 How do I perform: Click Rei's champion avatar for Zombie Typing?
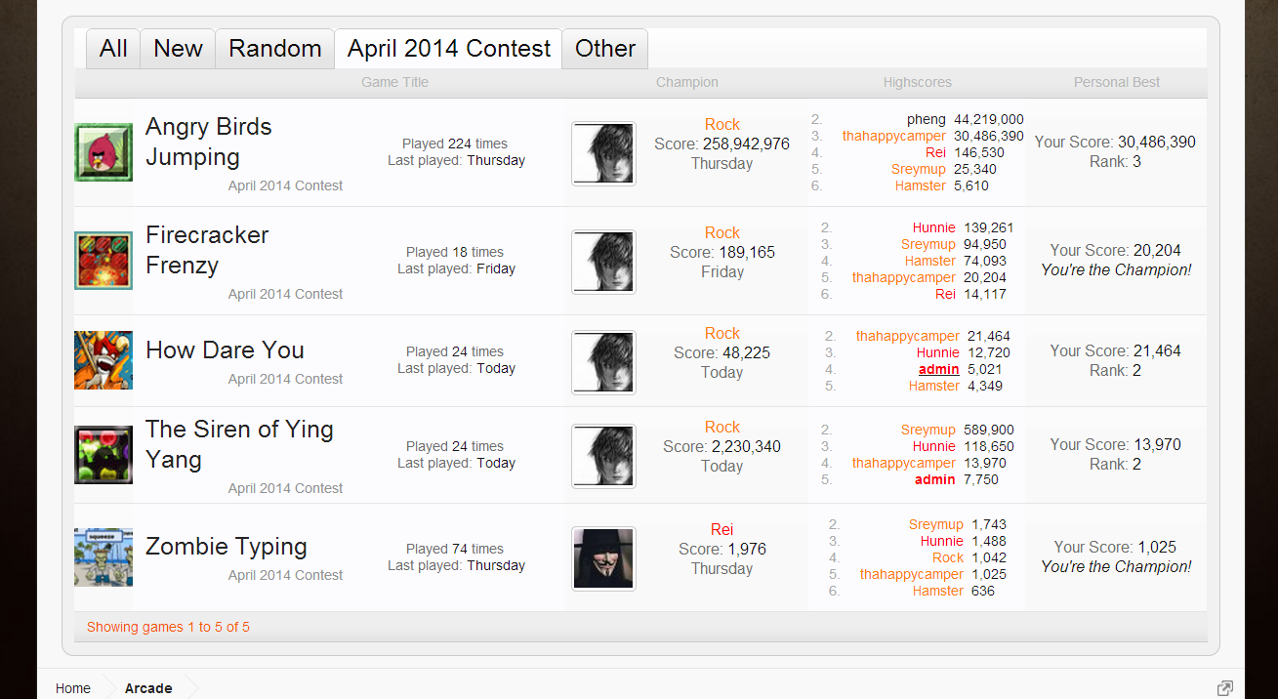point(603,558)
